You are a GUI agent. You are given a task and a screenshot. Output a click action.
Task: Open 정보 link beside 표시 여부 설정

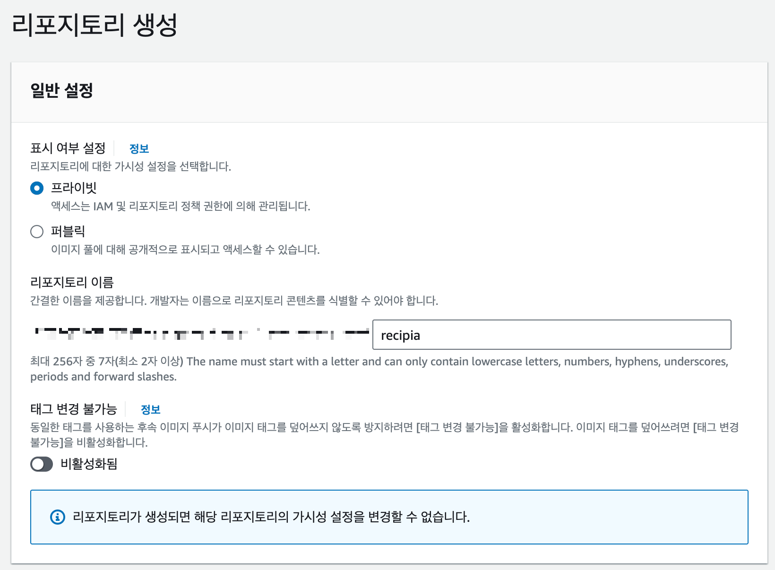139,148
